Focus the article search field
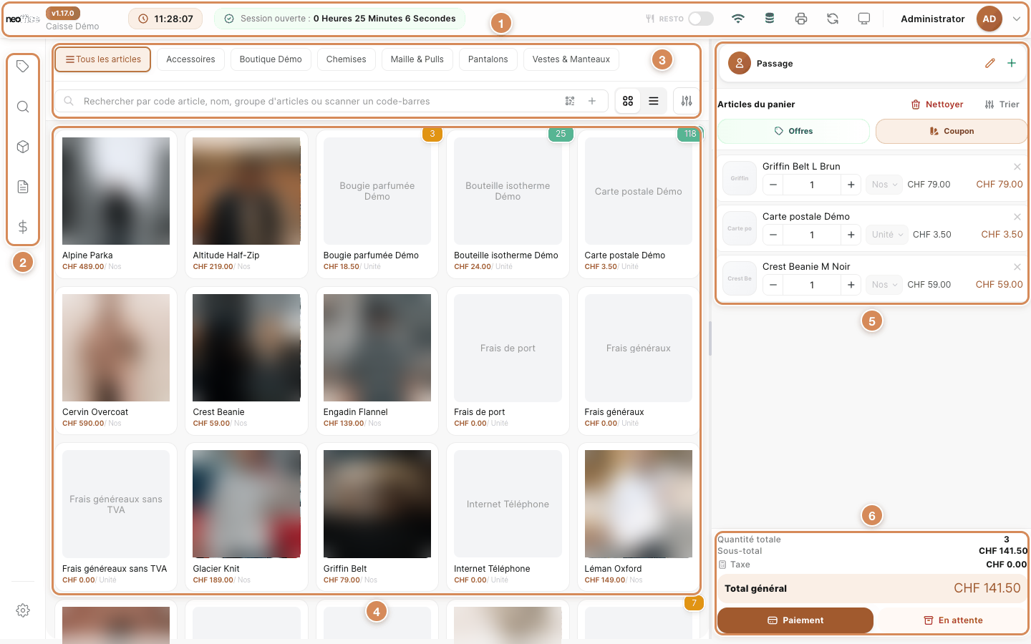Image resolution: width=1031 pixels, height=644 pixels. (x=331, y=102)
